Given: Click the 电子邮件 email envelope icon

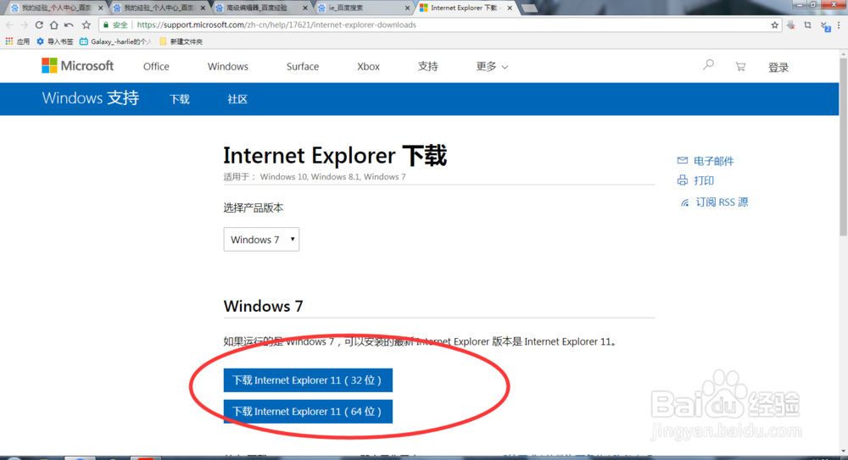Looking at the screenshot, I should point(682,161).
